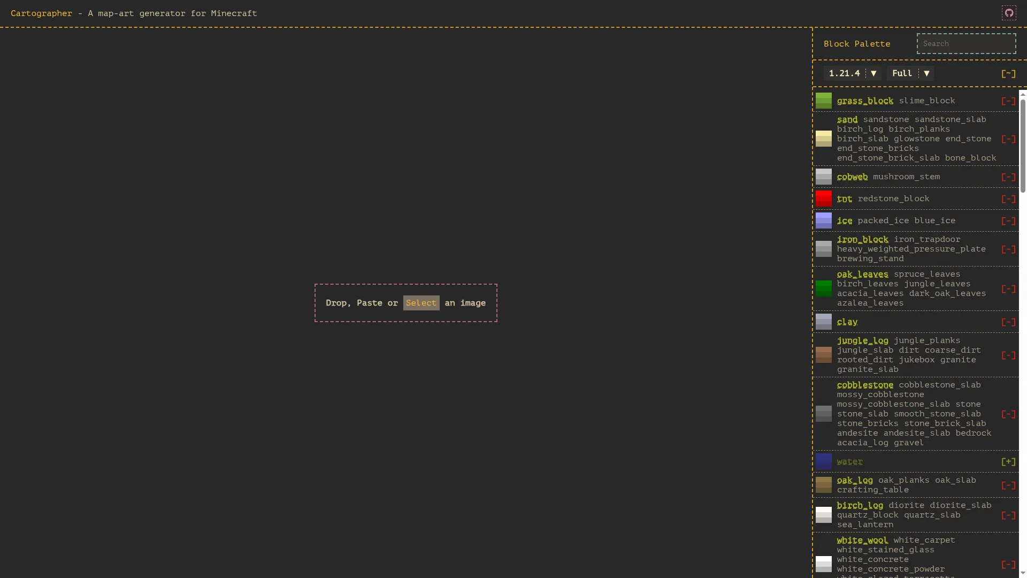The width and height of the screenshot is (1027, 578).
Task: Select packed_ice block option
Action: coord(883,220)
